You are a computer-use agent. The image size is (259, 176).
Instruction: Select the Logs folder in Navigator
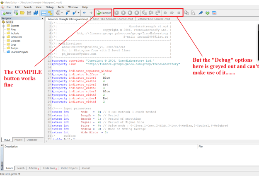(13, 45)
